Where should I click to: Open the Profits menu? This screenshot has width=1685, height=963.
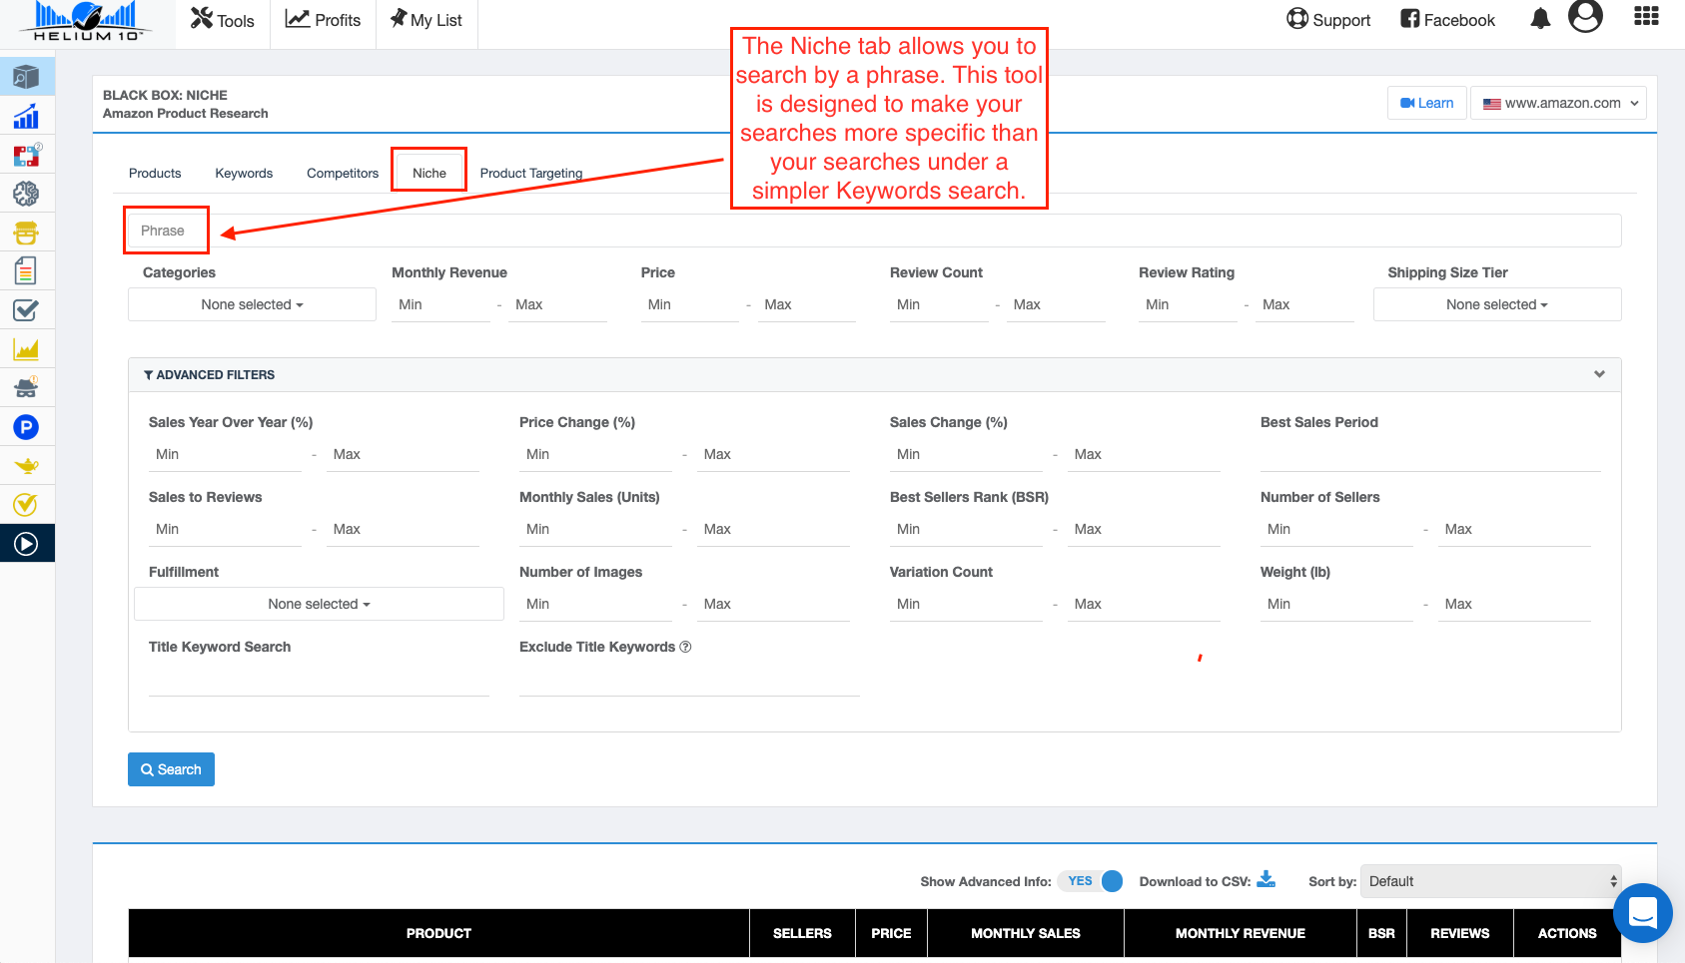tap(323, 20)
